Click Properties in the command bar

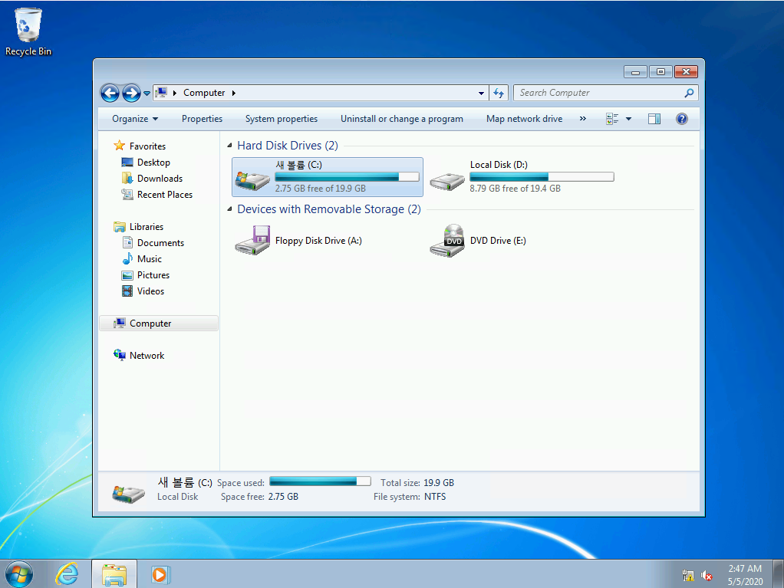tap(202, 119)
